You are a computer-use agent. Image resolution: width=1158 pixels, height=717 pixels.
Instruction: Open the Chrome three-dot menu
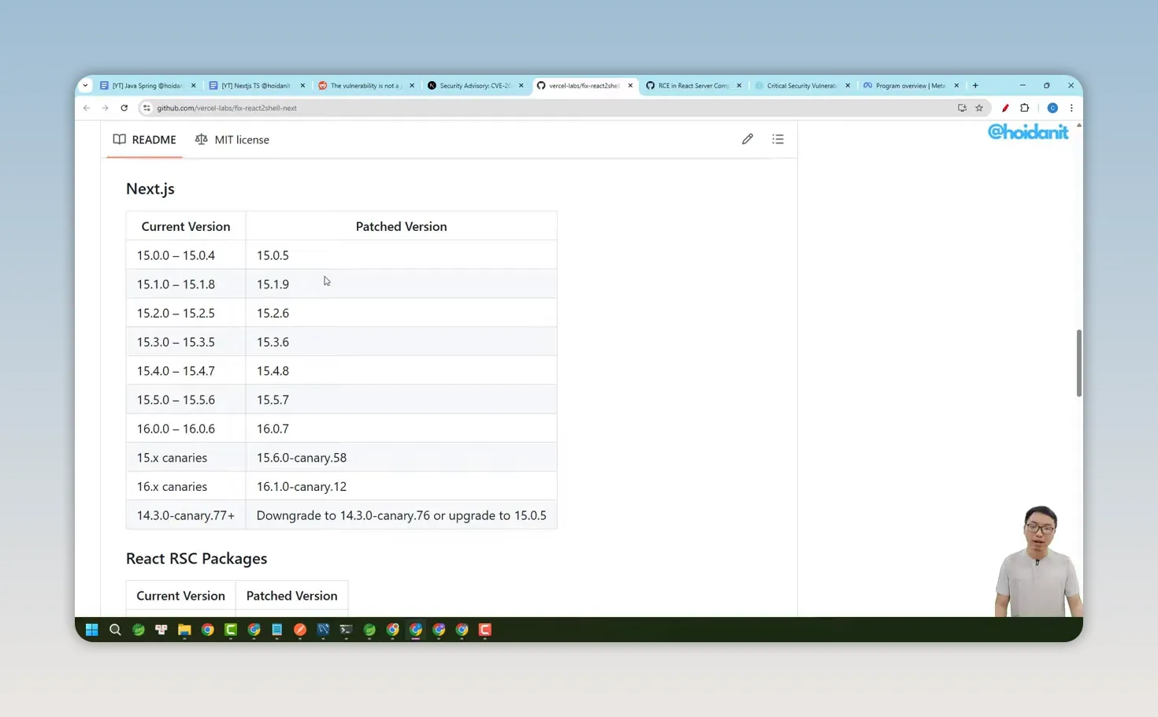pos(1071,108)
